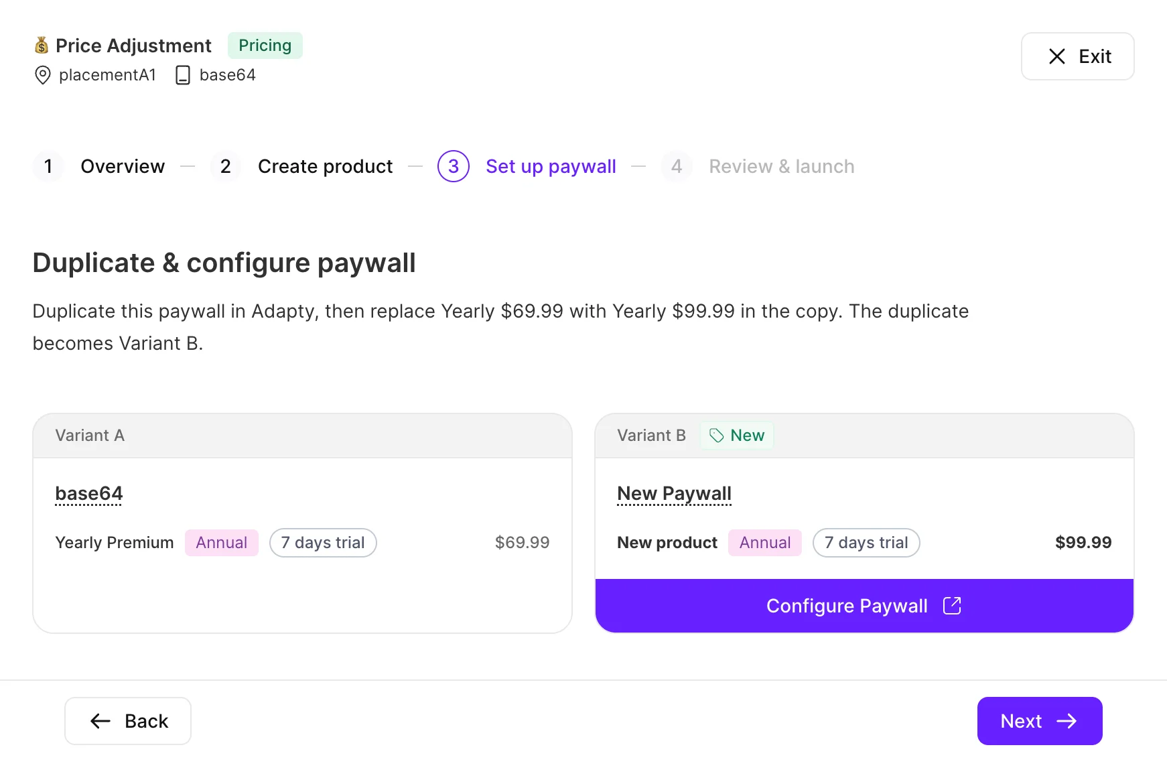The image size is (1167, 784).
Task: Click the Configure Paywall button
Action: pos(864,606)
